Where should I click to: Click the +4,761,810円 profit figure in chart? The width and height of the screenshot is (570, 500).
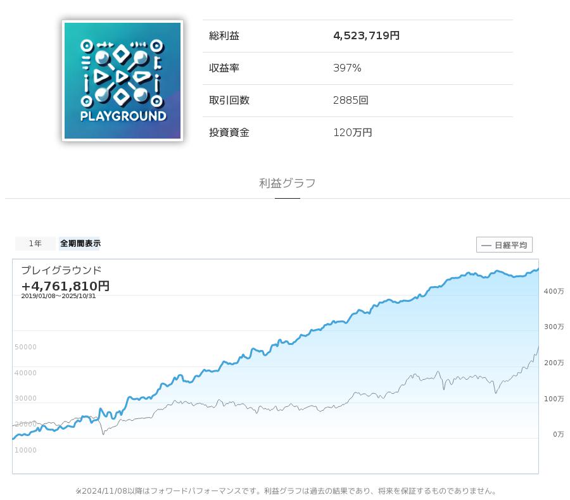[x=65, y=286]
